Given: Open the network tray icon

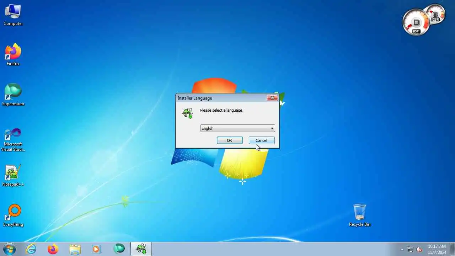Looking at the screenshot, I should tap(411, 249).
